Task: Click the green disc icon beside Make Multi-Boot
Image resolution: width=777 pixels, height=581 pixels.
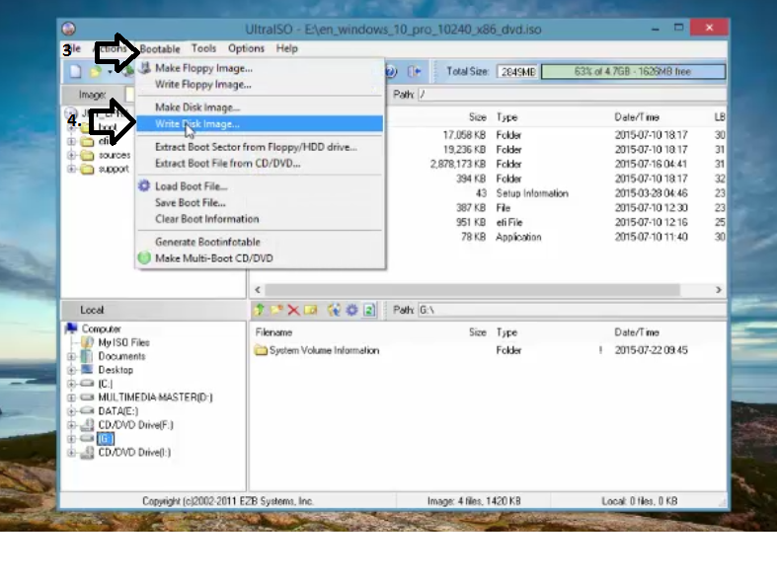Action: point(144,257)
